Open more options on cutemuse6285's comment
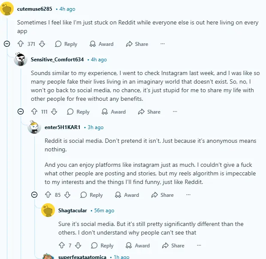The height and width of the screenshot is (259, 266). click(x=163, y=44)
